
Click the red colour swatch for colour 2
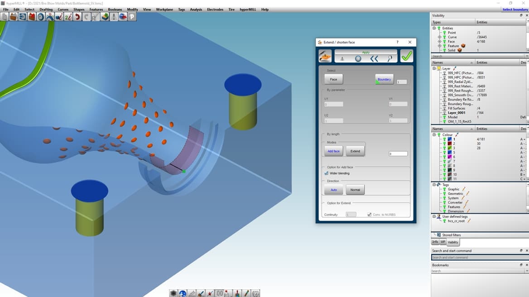(x=449, y=144)
